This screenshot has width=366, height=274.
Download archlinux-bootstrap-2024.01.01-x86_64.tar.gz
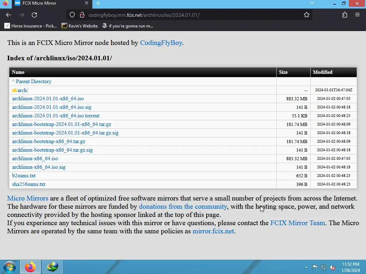click(x=61, y=125)
